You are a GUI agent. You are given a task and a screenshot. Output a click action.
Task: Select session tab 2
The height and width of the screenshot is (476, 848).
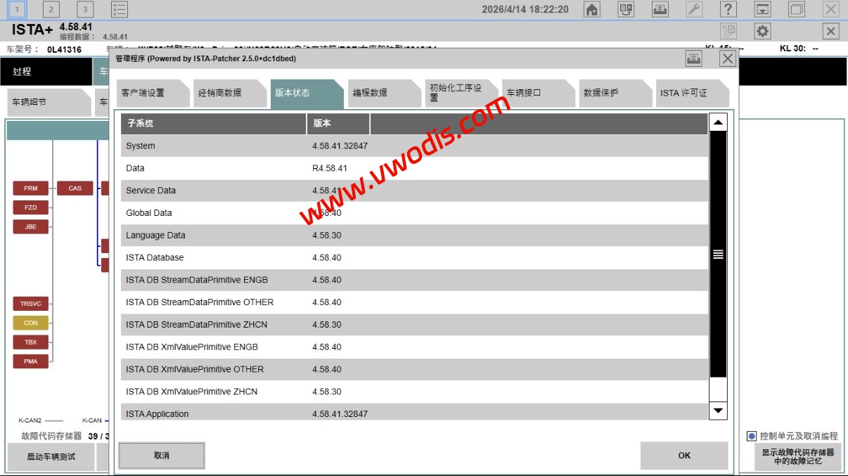pyautogui.click(x=51, y=9)
